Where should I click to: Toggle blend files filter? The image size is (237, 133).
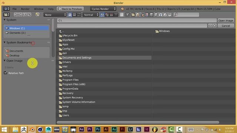(x=137, y=15)
